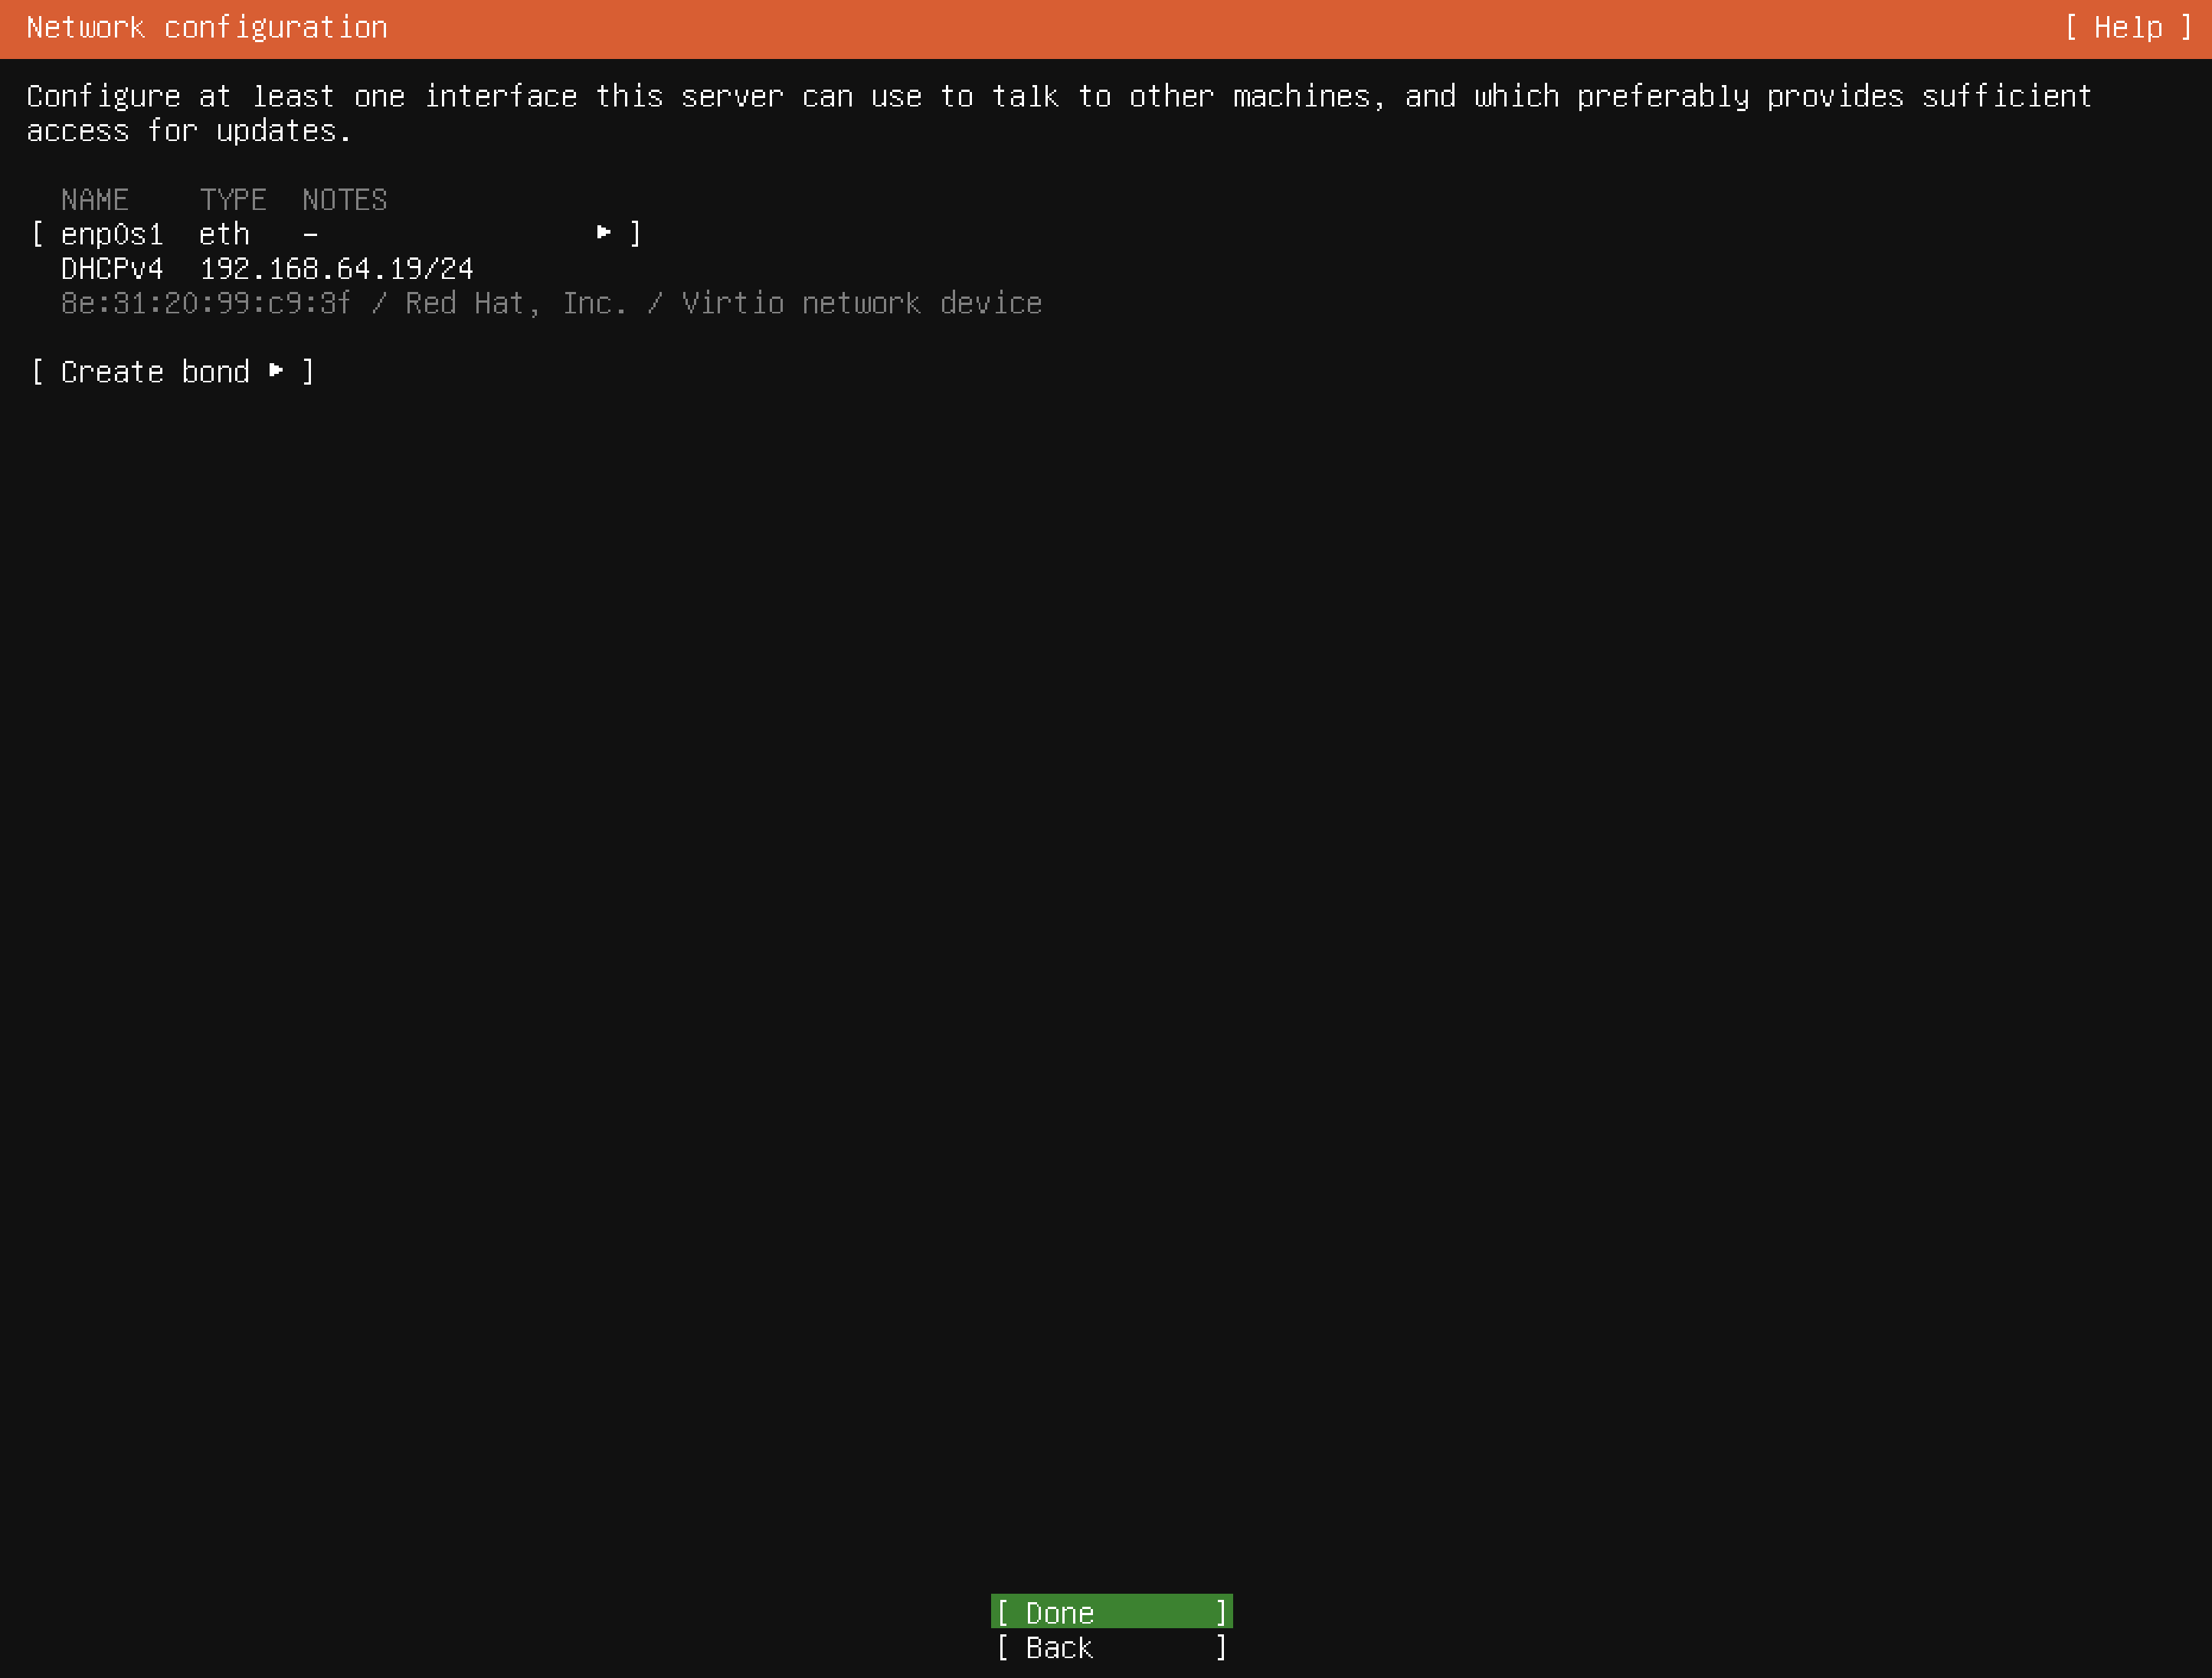Click the DHCPv4 label

(x=111, y=269)
